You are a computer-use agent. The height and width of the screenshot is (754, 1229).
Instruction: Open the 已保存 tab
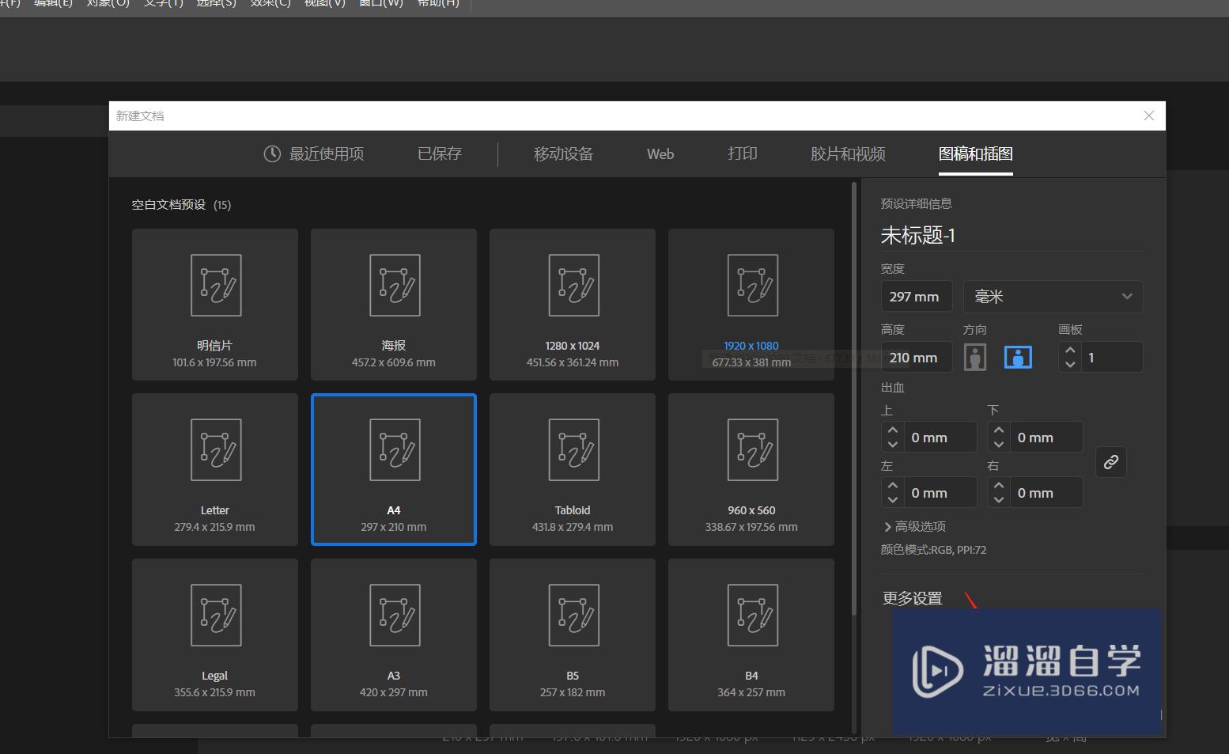(x=440, y=153)
